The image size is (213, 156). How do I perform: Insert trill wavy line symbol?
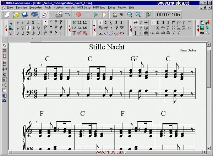pos(146,23)
